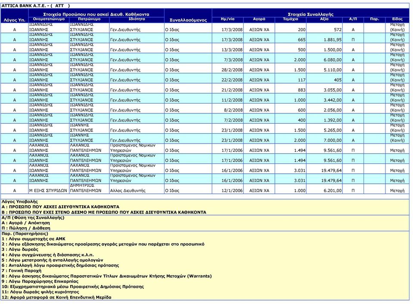
Task: Select the 'Αξία' column header
Action: coord(324,19)
